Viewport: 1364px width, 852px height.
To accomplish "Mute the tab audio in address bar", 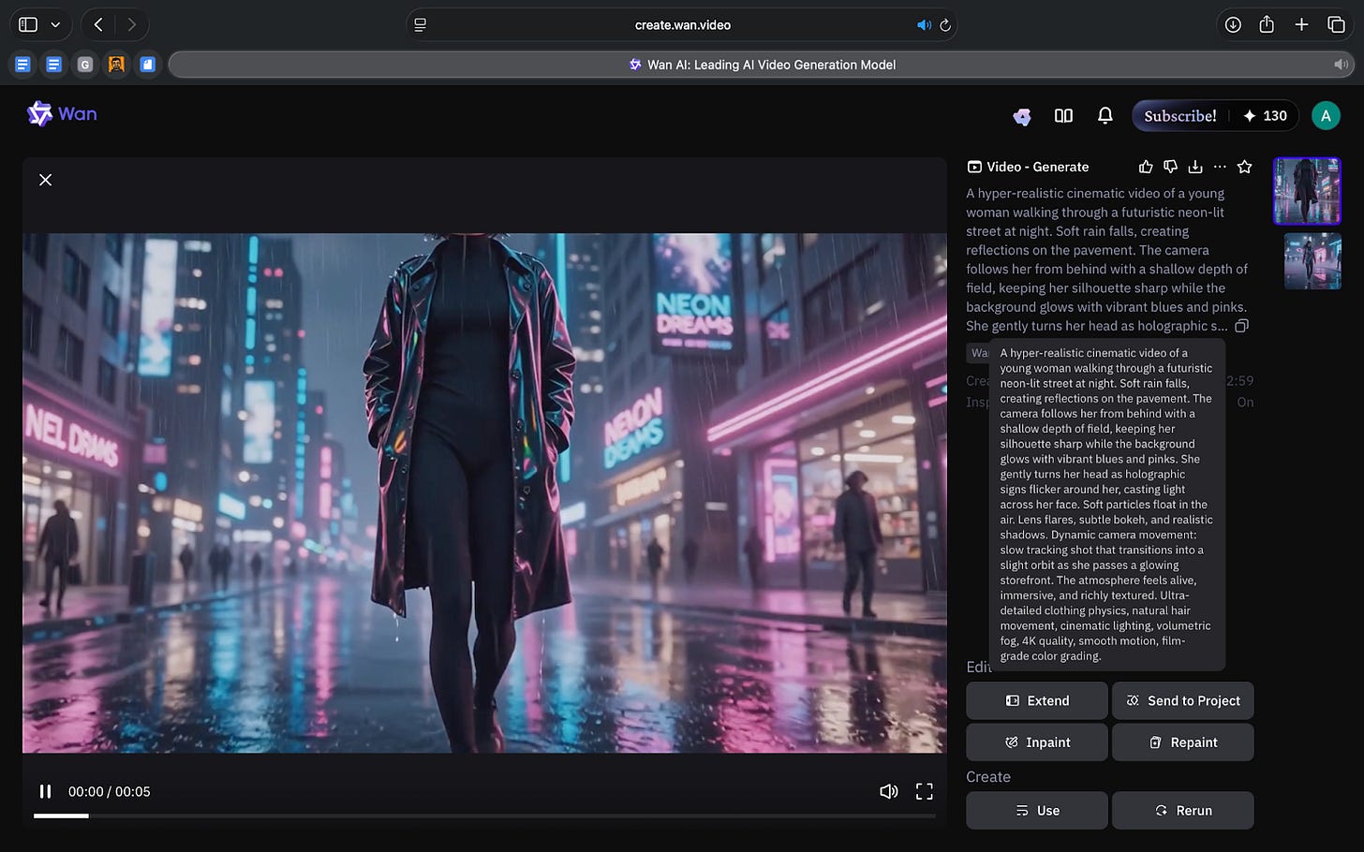I will coord(924,25).
